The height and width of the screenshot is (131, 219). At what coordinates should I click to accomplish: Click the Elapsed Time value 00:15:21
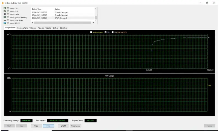[91, 120]
